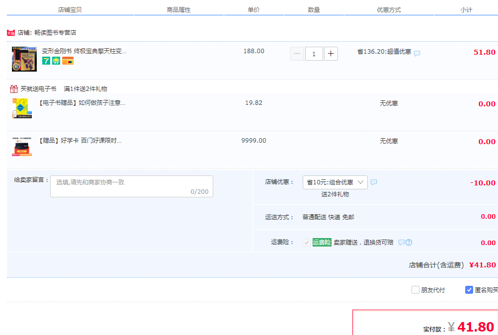Click the 买就送电子书 promotion label
The width and height of the screenshot is (498, 335).
click(x=38, y=89)
